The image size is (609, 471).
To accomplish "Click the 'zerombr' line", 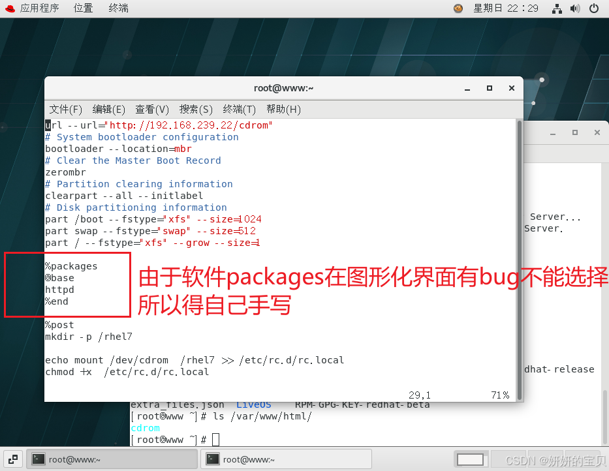I will coord(65,172).
